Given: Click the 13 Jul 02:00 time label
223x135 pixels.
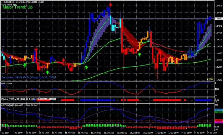Looking at the screenshot, I should [x=148, y=133].
